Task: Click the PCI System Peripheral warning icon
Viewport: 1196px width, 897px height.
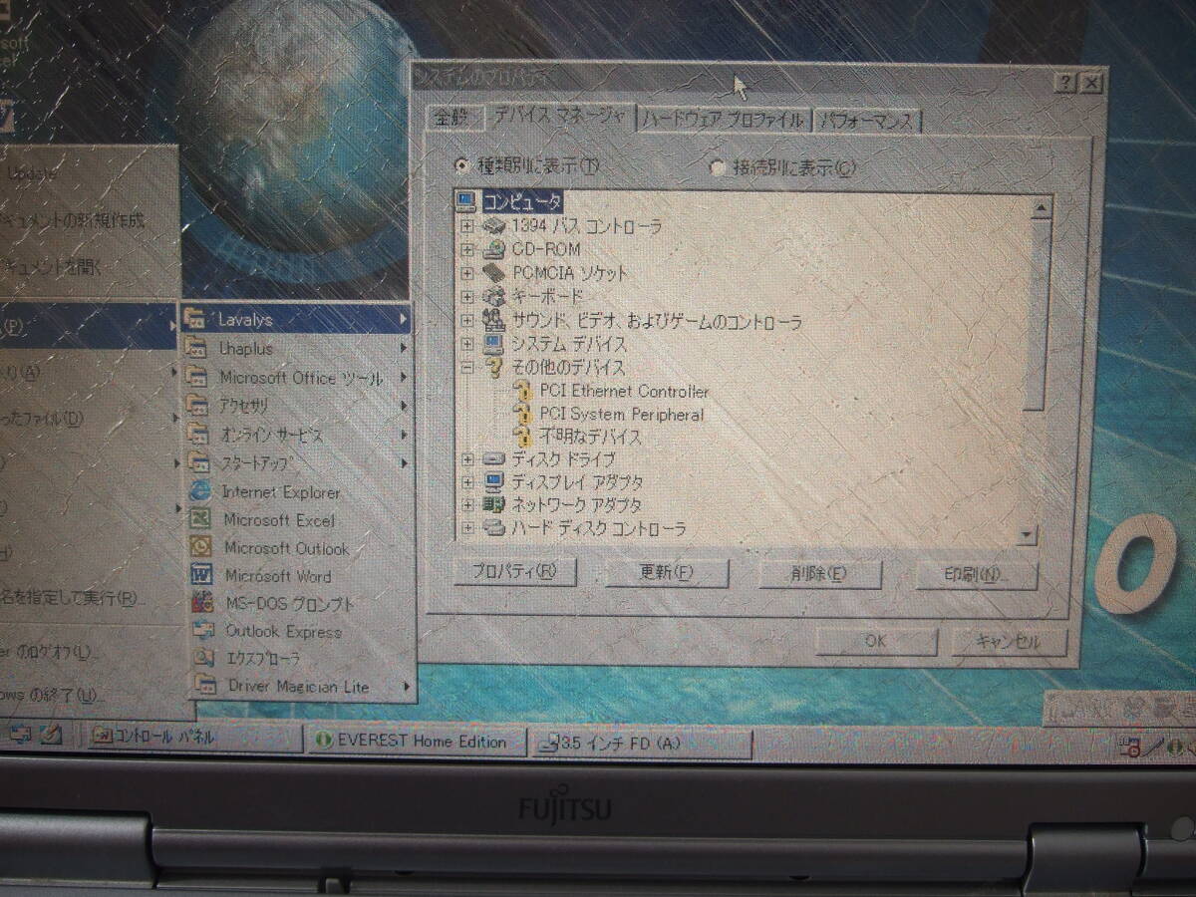Action: point(522,414)
